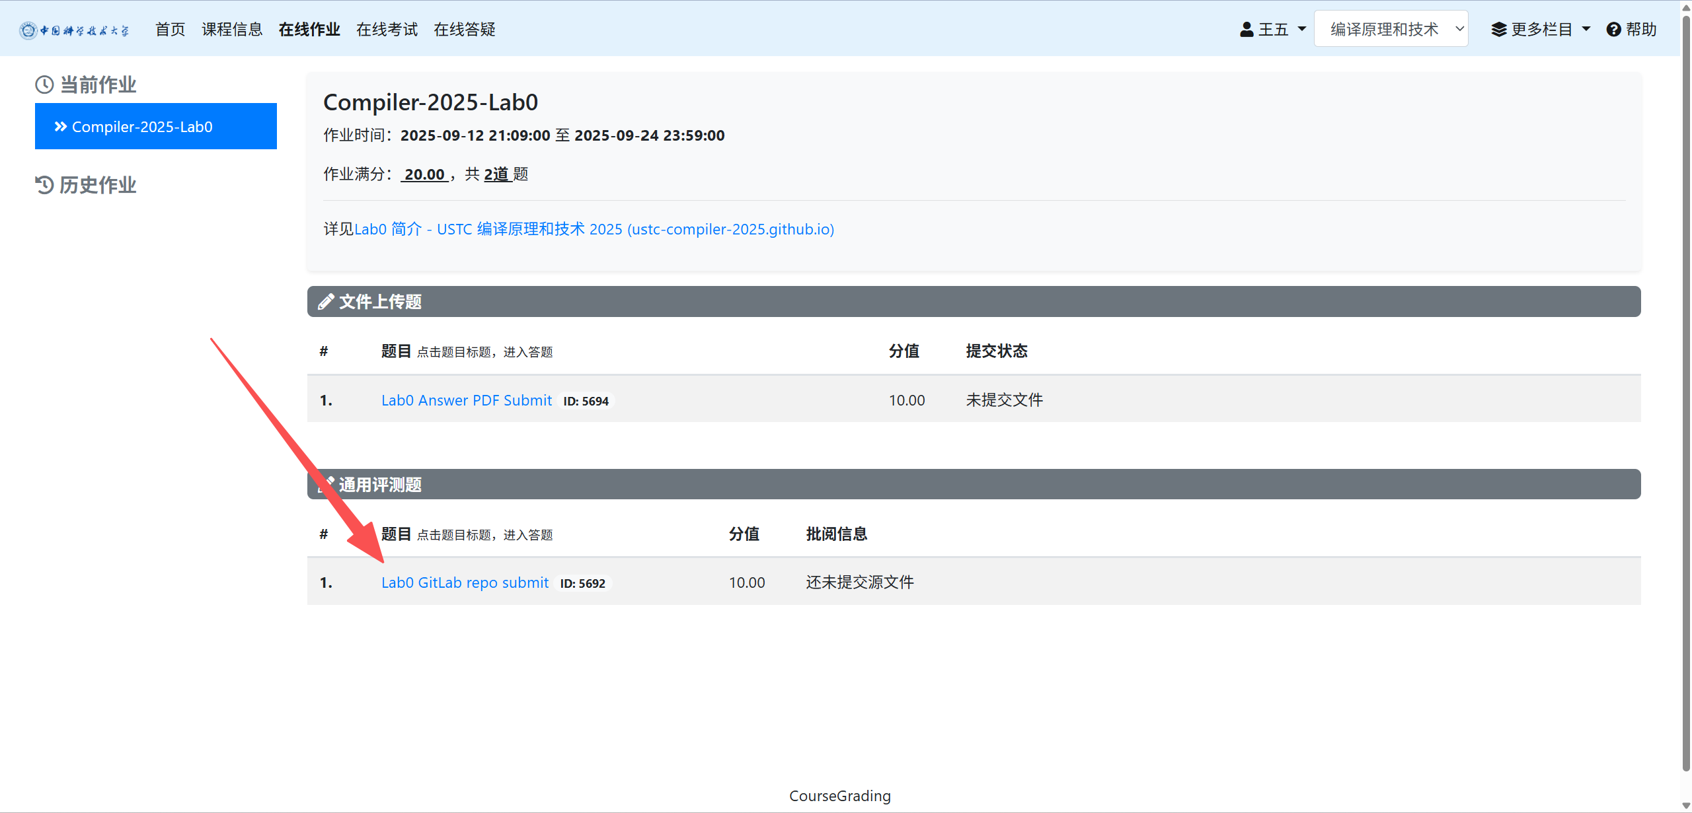
Task: Click the help question mark icon
Action: tap(1613, 30)
